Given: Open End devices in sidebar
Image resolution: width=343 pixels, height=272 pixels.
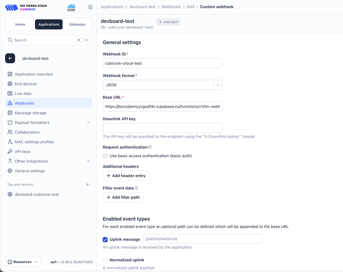Looking at the screenshot, I should (x=49, y=84).
